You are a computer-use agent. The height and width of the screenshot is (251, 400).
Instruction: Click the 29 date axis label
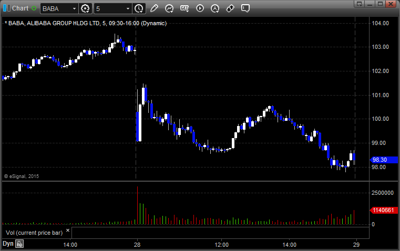[x=356, y=245]
